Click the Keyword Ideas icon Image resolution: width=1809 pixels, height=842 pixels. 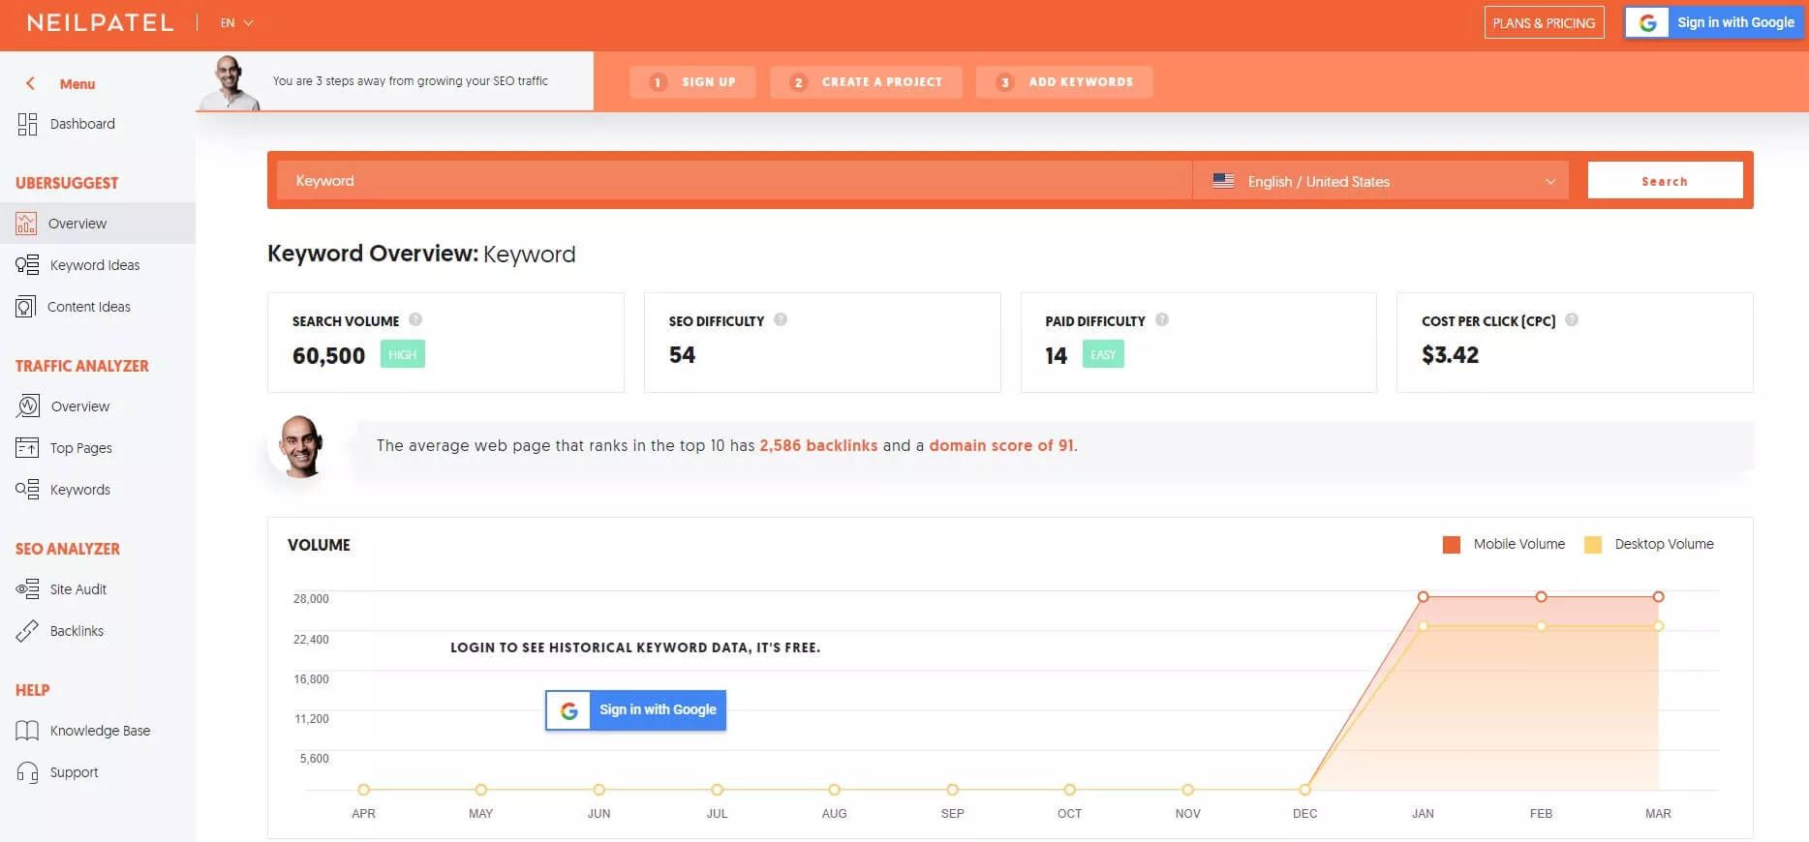point(27,265)
